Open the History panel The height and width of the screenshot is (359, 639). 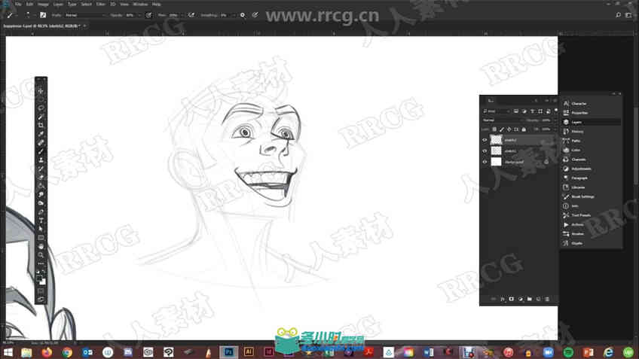point(577,132)
